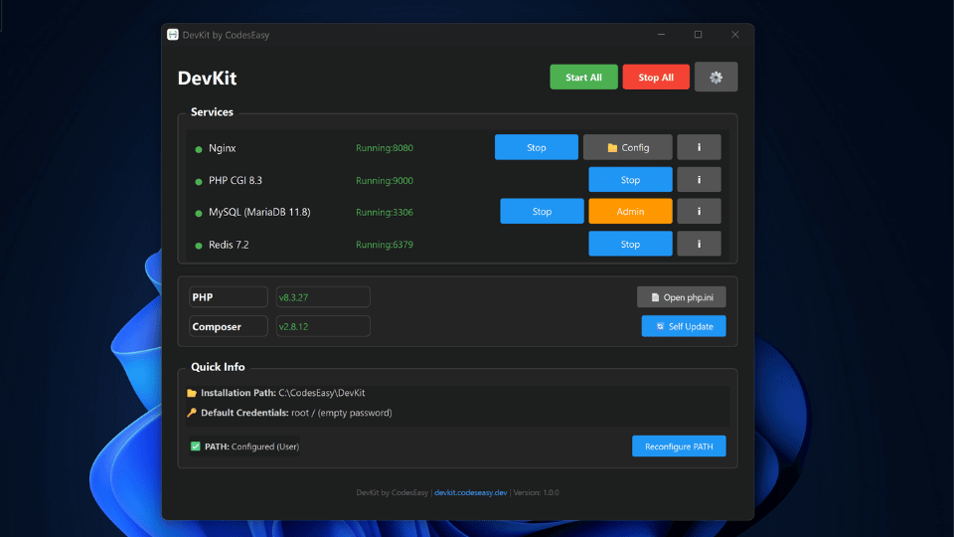The width and height of the screenshot is (954, 537).
Task: Click the PHP version field v8.3.27
Action: [x=323, y=297]
